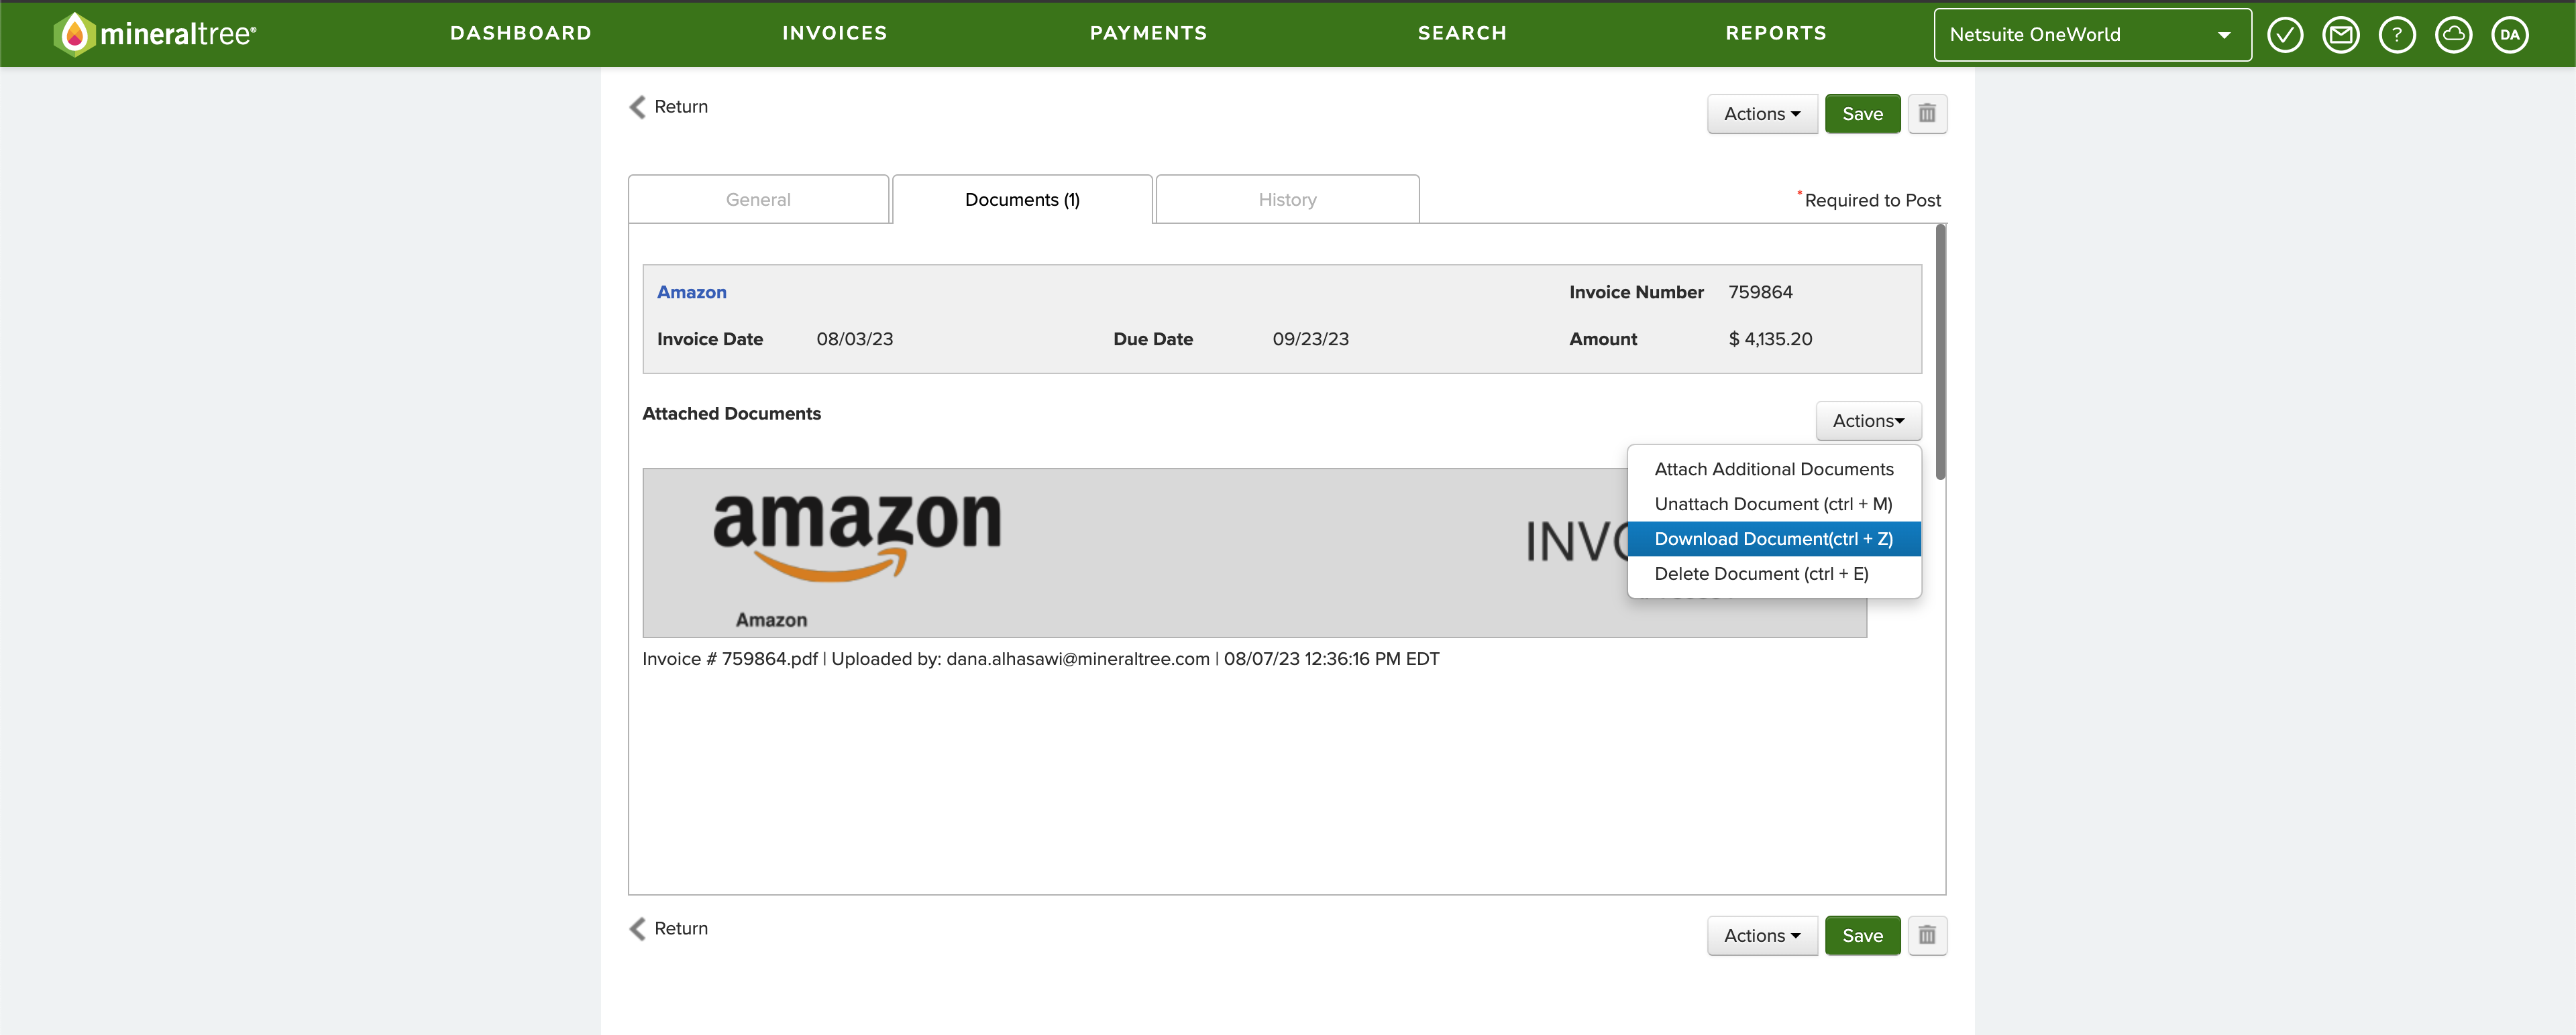Click the bottom Return back arrow
Screen dimensions: 2576x1035
tap(668, 928)
